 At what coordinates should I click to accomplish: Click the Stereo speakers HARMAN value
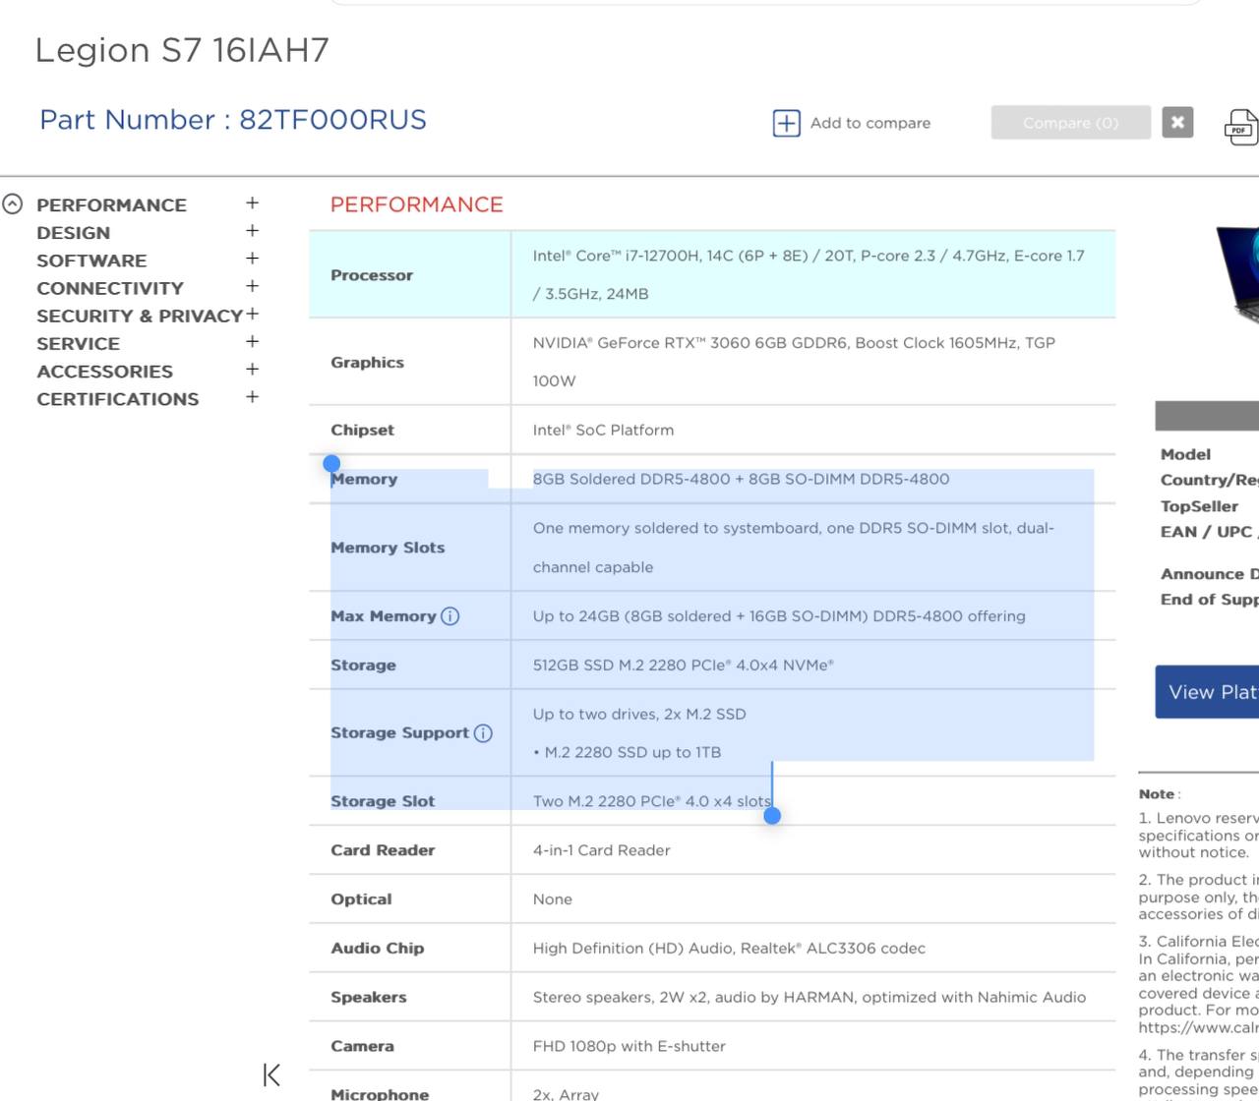[809, 998]
